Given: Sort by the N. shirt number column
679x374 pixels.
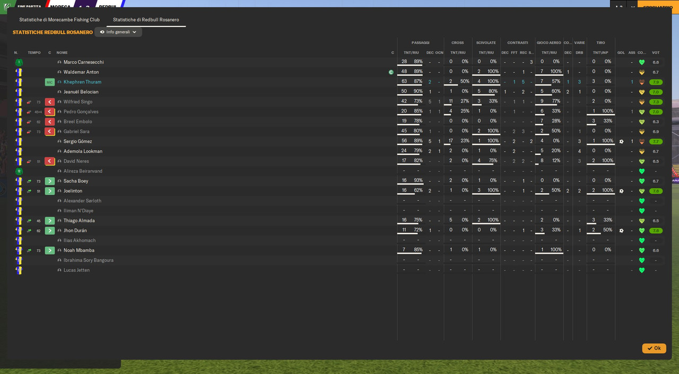Looking at the screenshot, I should click(16, 53).
